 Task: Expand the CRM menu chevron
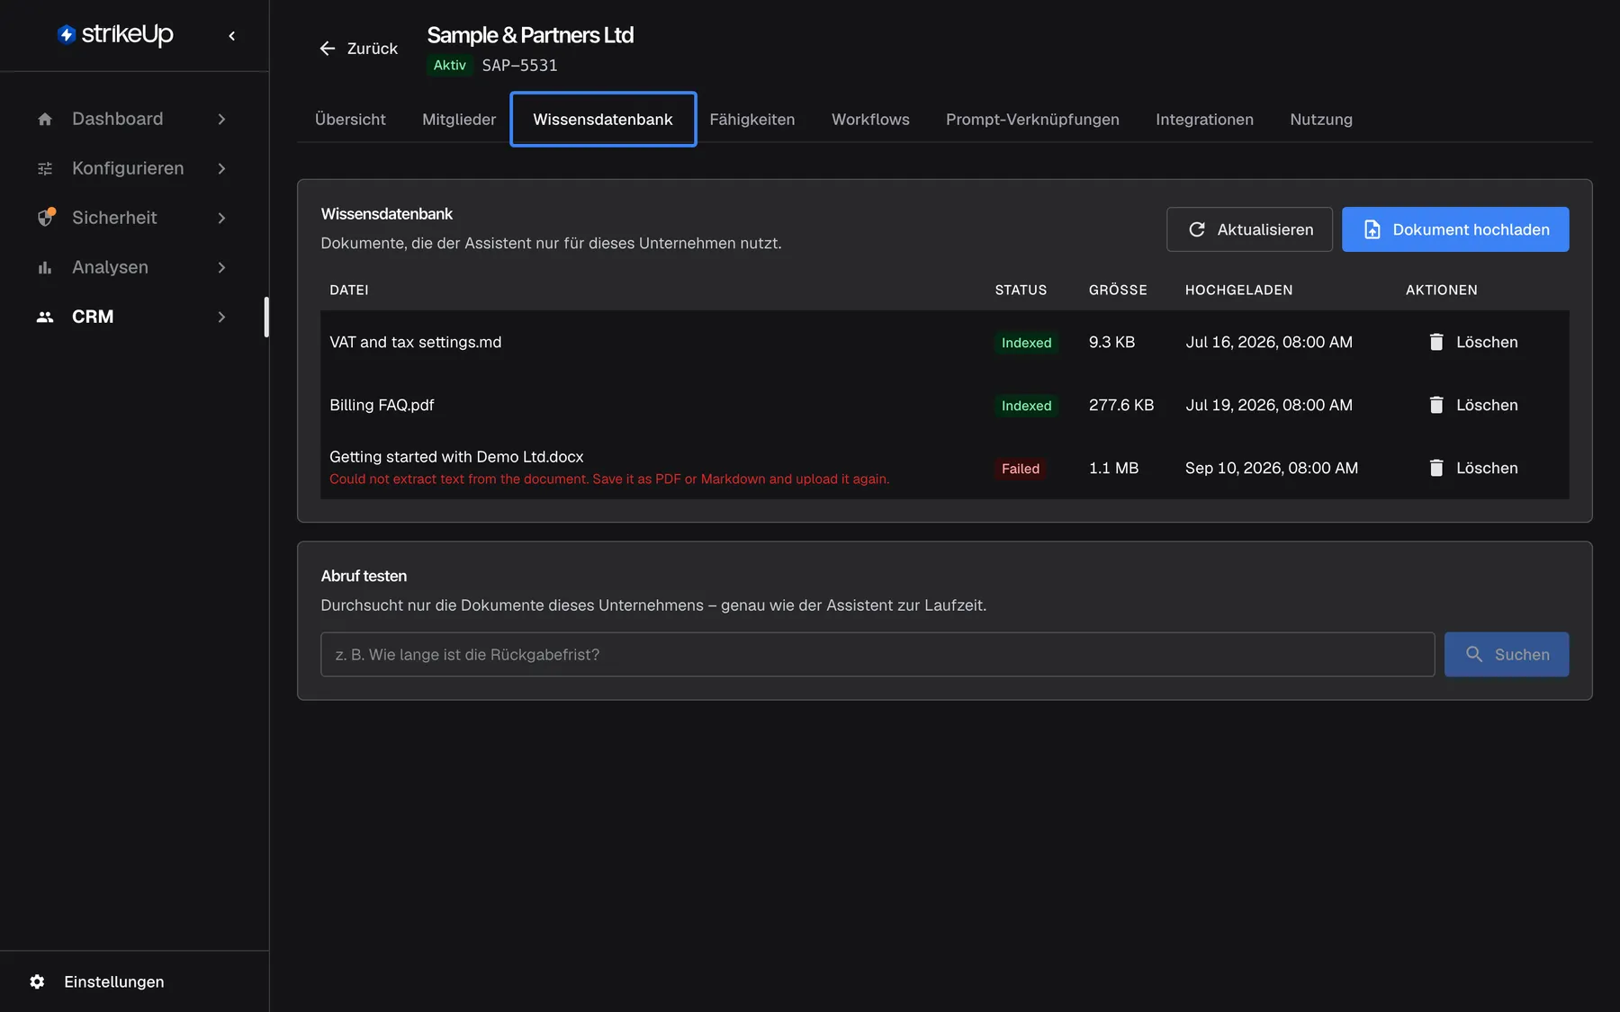[221, 317]
